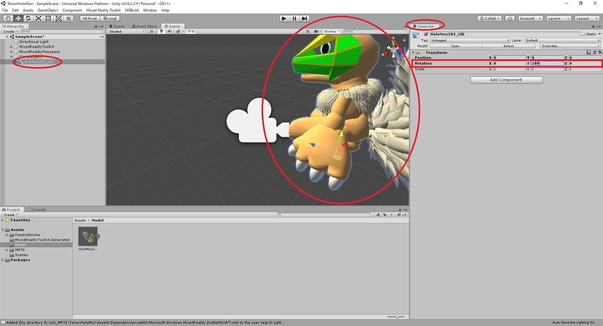Viewport: 603px width, 326px height.
Task: Select the Rect tool in toolbar
Action: coord(48,19)
